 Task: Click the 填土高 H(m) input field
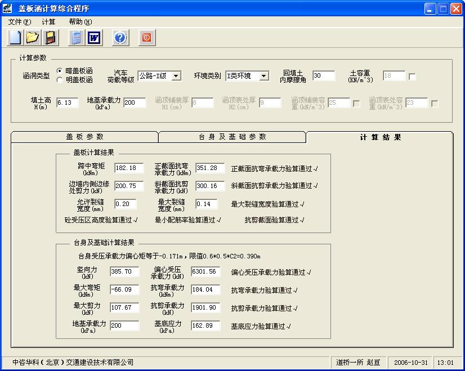click(68, 102)
